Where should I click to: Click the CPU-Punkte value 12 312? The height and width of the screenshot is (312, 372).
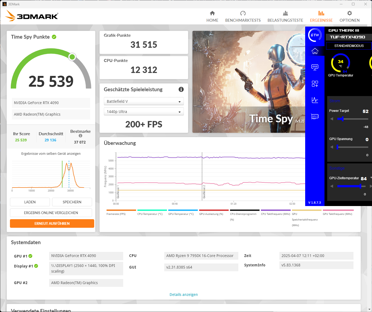coord(144,70)
